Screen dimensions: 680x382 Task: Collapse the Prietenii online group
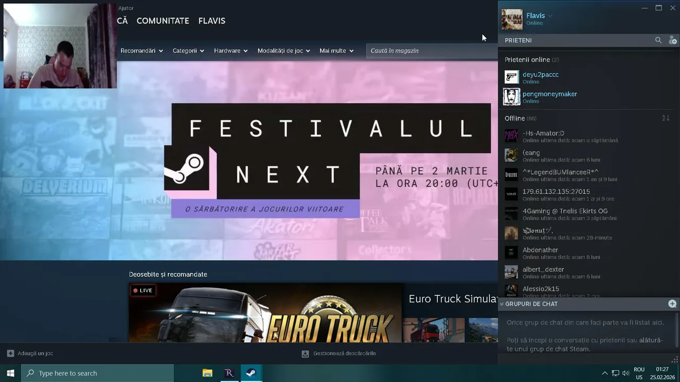click(x=531, y=59)
